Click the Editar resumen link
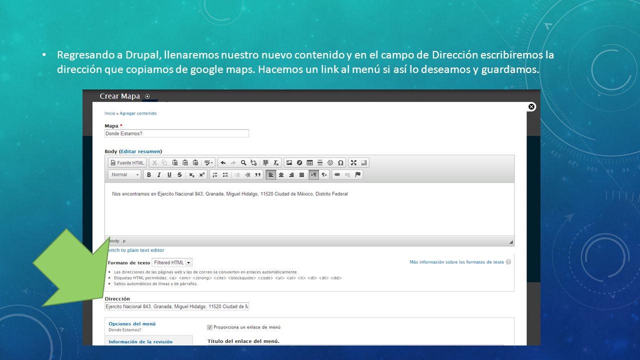Image resolution: width=640 pixels, height=360 pixels. tap(140, 151)
